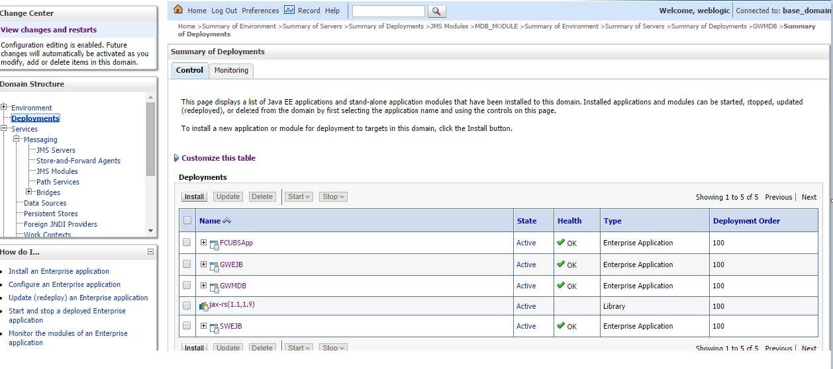Click Next pagination link at top
This screenshot has width=833, height=369.
click(808, 197)
